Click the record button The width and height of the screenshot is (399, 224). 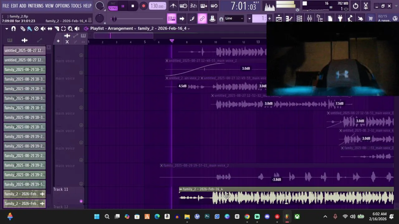click(x=143, y=6)
